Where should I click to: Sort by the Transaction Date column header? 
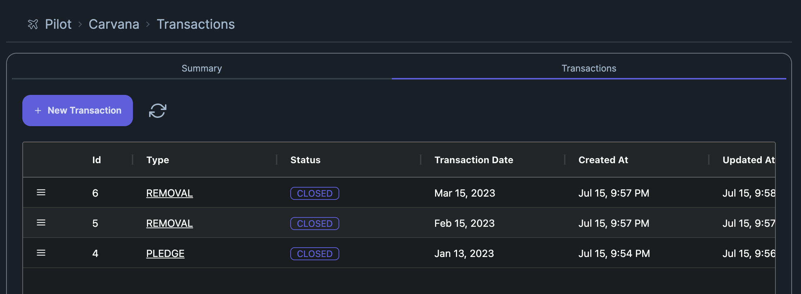click(474, 160)
